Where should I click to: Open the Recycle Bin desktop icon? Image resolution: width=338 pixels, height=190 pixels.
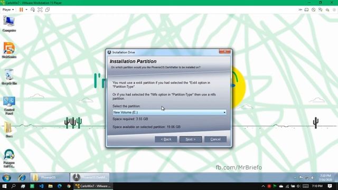click(9, 77)
